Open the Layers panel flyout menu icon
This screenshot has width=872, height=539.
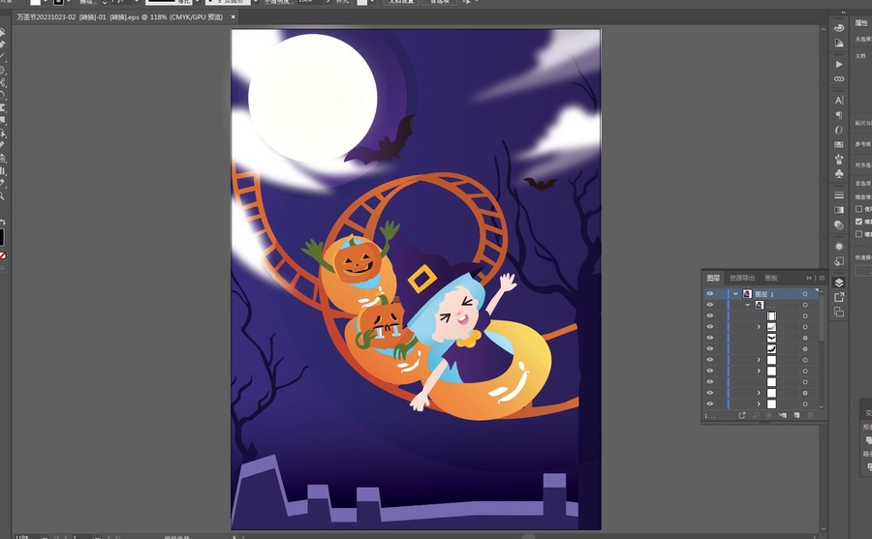click(x=822, y=278)
